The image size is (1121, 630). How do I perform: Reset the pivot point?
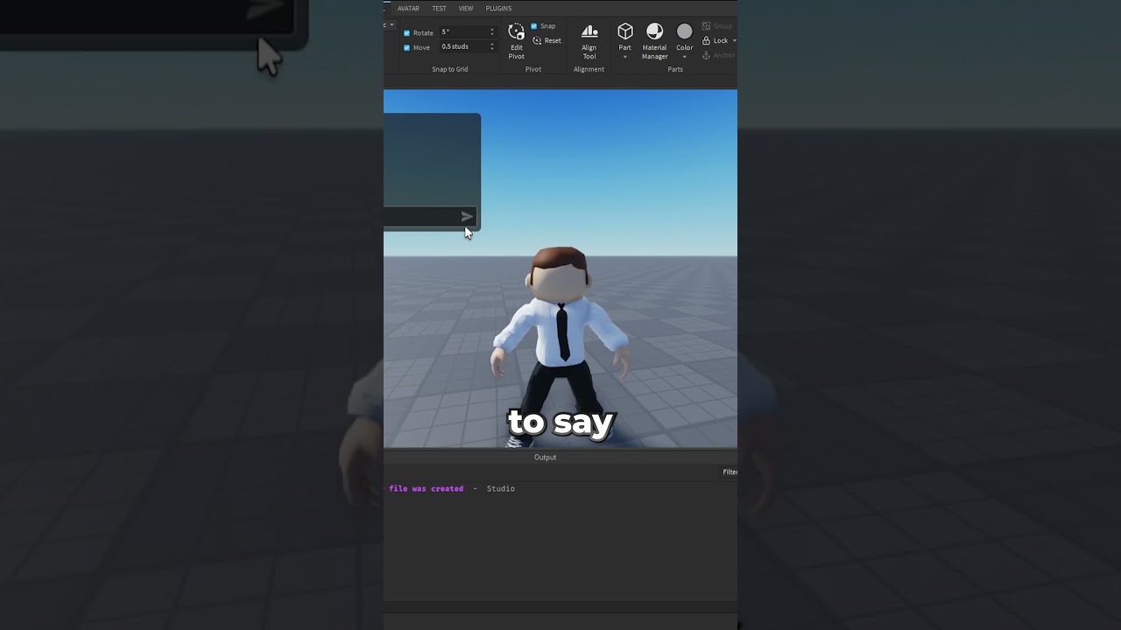547,41
